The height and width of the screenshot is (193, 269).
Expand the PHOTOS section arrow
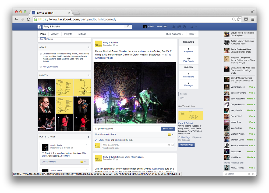click(x=89, y=75)
